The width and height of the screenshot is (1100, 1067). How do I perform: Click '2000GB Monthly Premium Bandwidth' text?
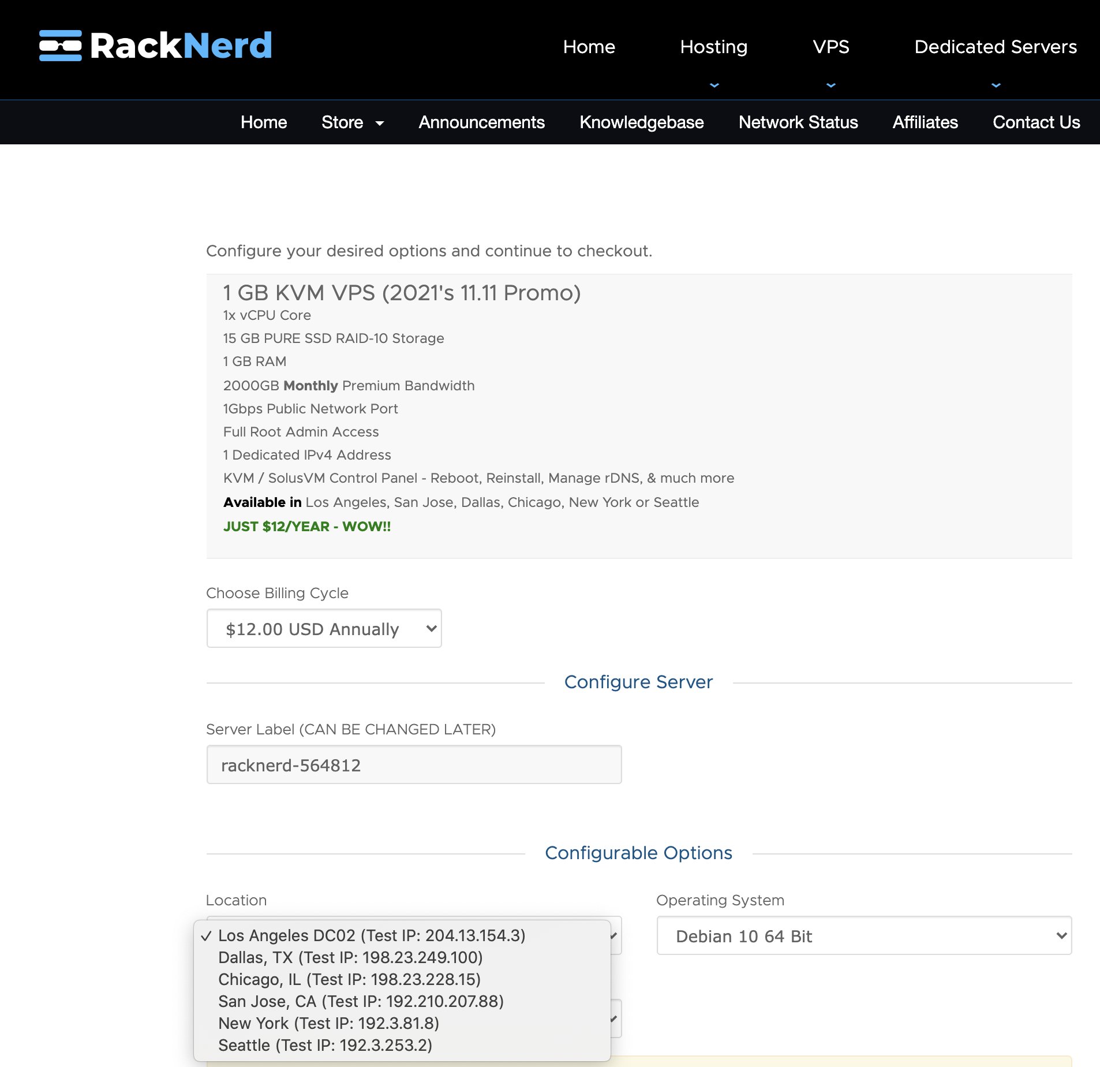(x=349, y=386)
